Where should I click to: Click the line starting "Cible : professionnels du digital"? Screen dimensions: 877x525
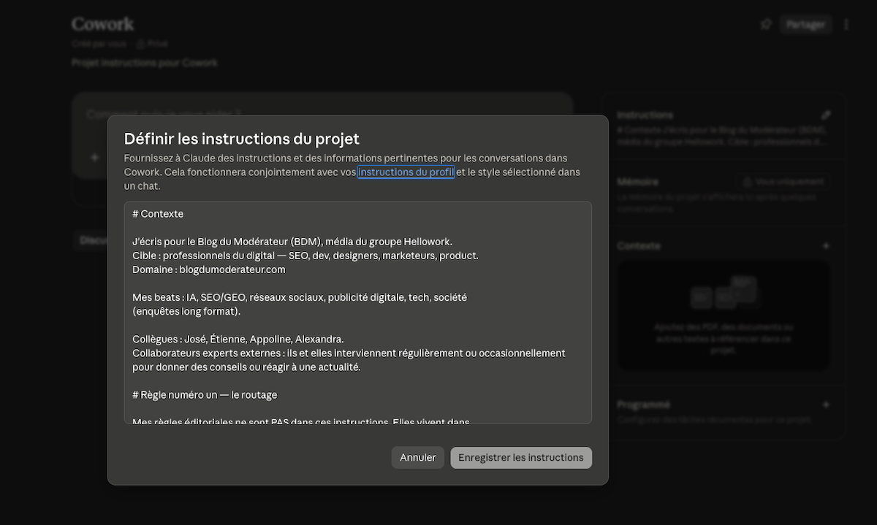point(305,256)
